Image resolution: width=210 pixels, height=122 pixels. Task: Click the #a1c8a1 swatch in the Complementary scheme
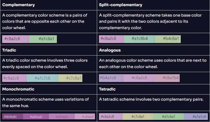click(x=43, y=39)
